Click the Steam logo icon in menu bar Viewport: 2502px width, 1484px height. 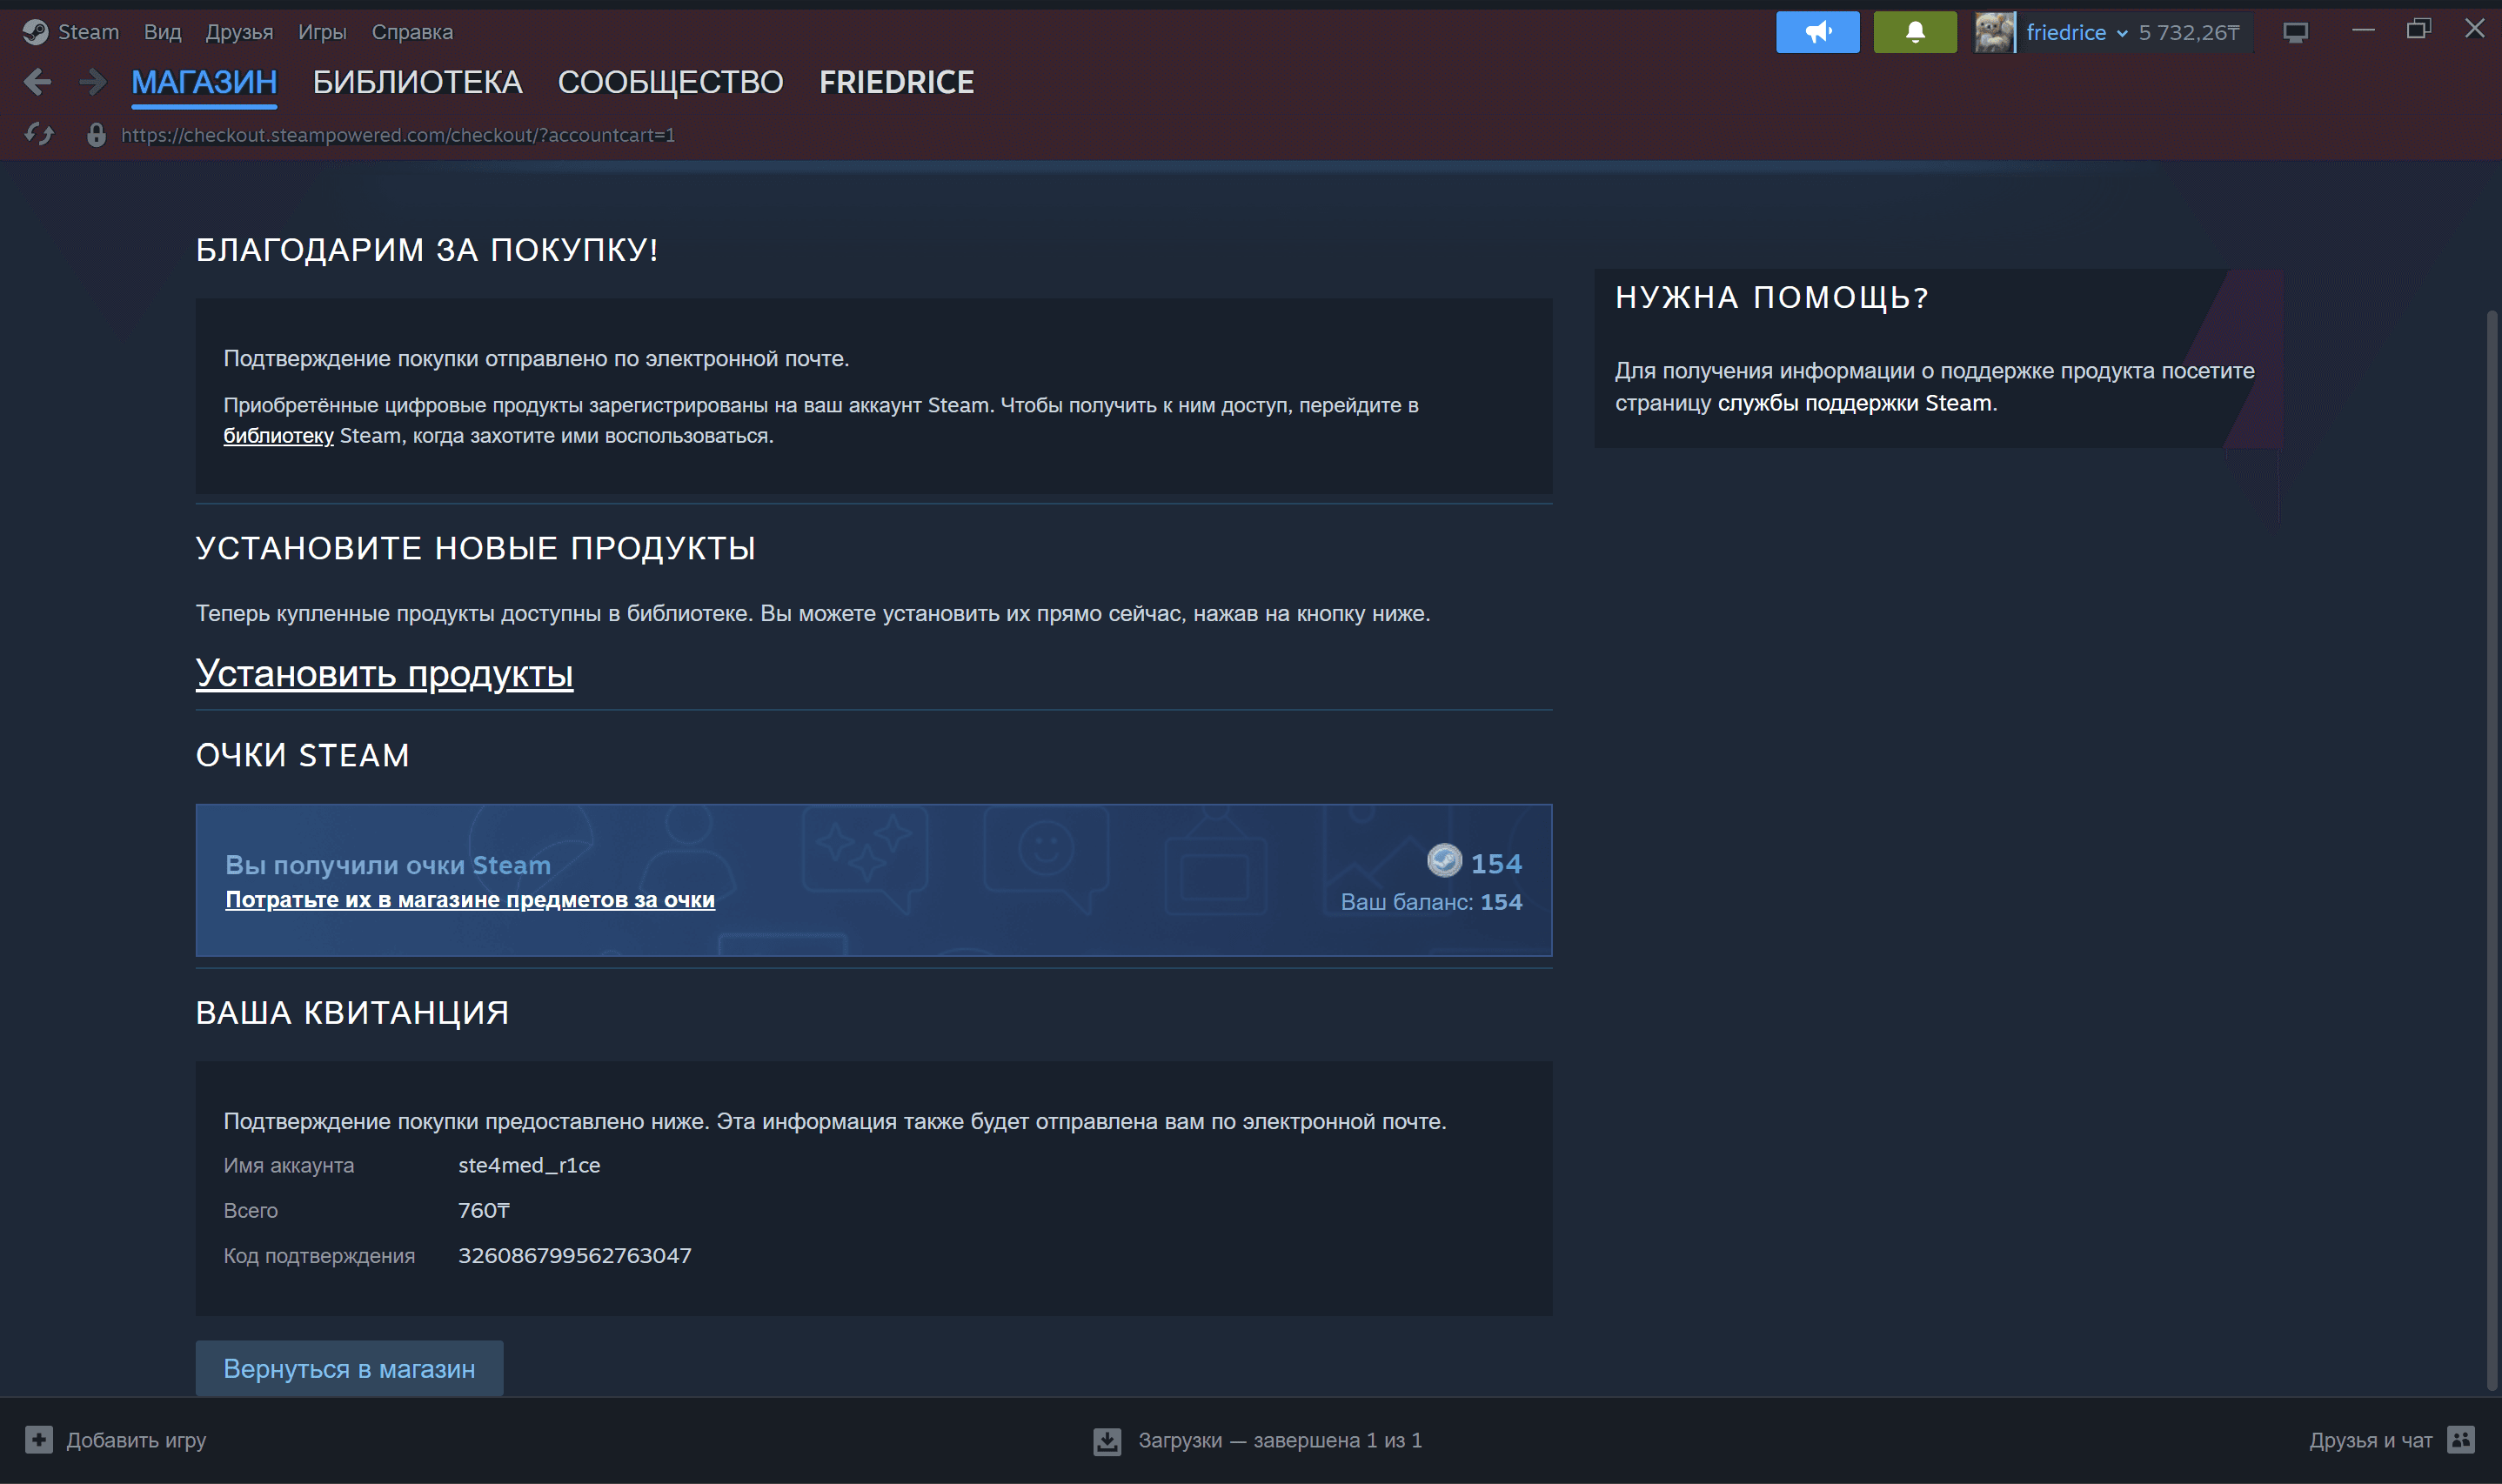click(36, 32)
